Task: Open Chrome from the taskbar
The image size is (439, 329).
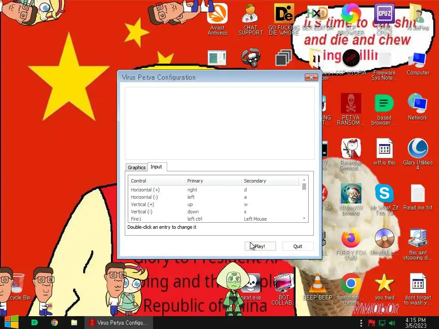Action: 54,323
